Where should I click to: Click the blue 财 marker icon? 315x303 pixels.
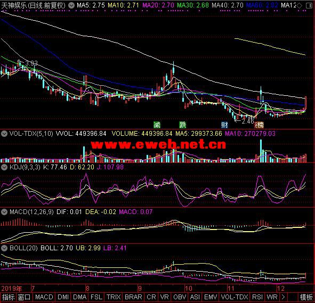[x=224, y=125]
